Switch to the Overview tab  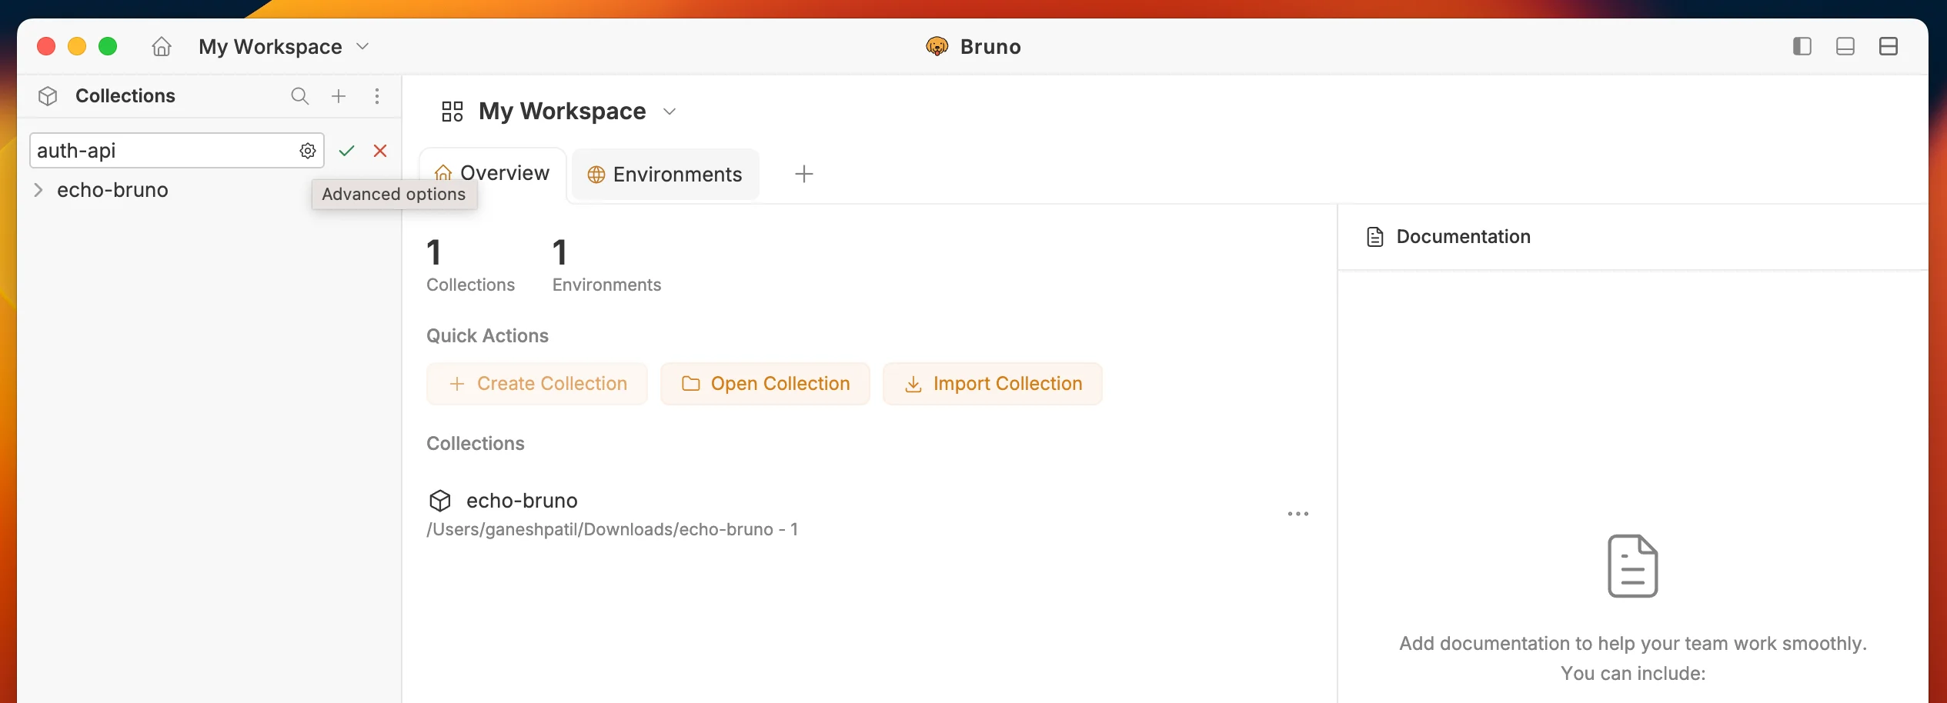[x=493, y=173]
